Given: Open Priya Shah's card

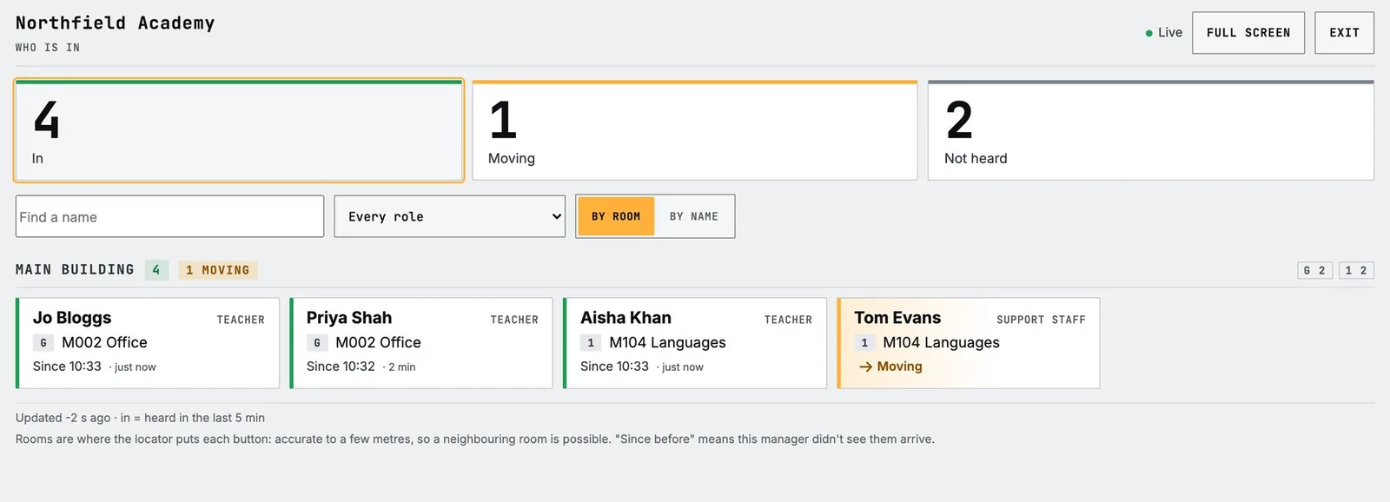Looking at the screenshot, I should click(x=421, y=343).
